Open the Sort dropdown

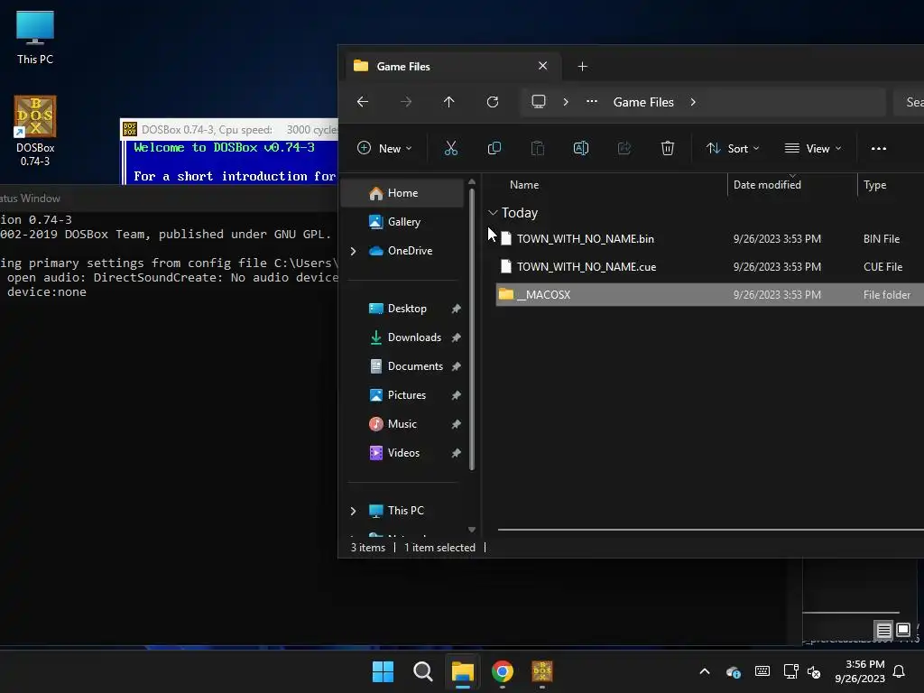(733, 149)
